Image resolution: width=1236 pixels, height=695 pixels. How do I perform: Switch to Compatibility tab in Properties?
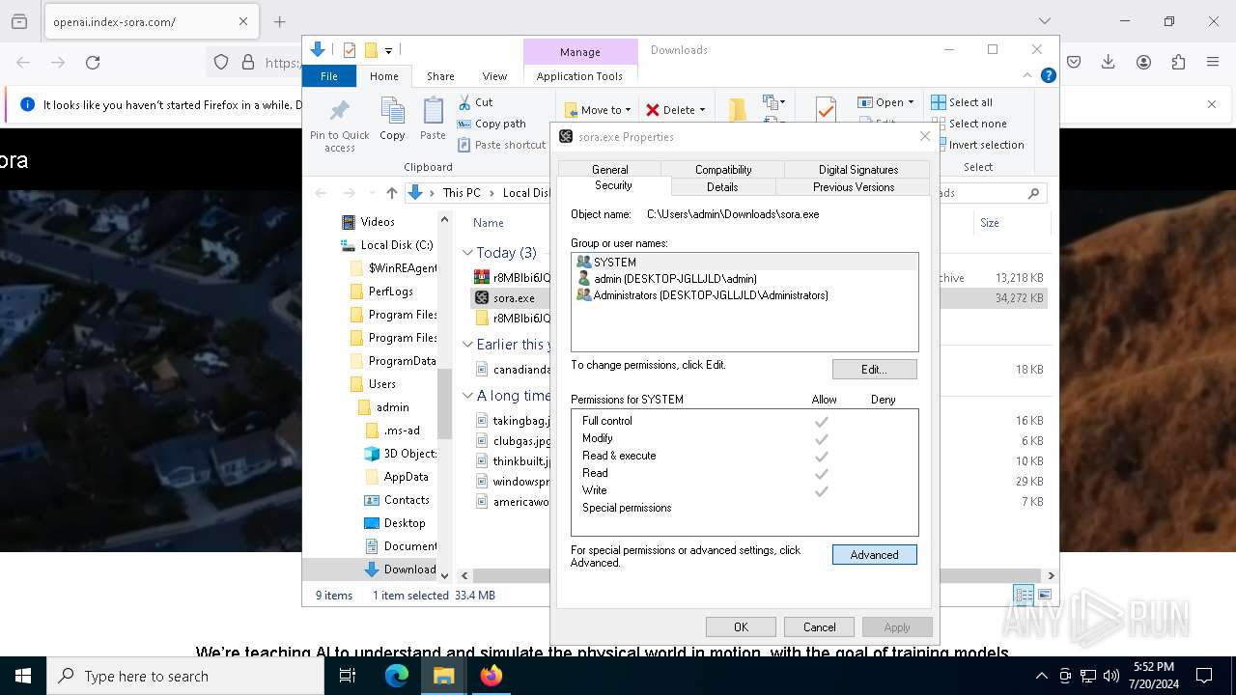click(723, 169)
